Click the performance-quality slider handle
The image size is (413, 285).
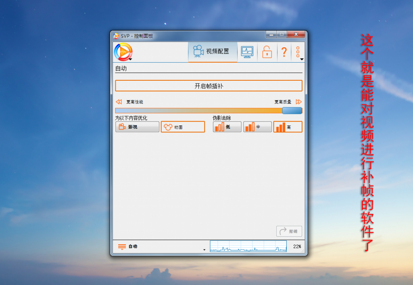pos(292,111)
